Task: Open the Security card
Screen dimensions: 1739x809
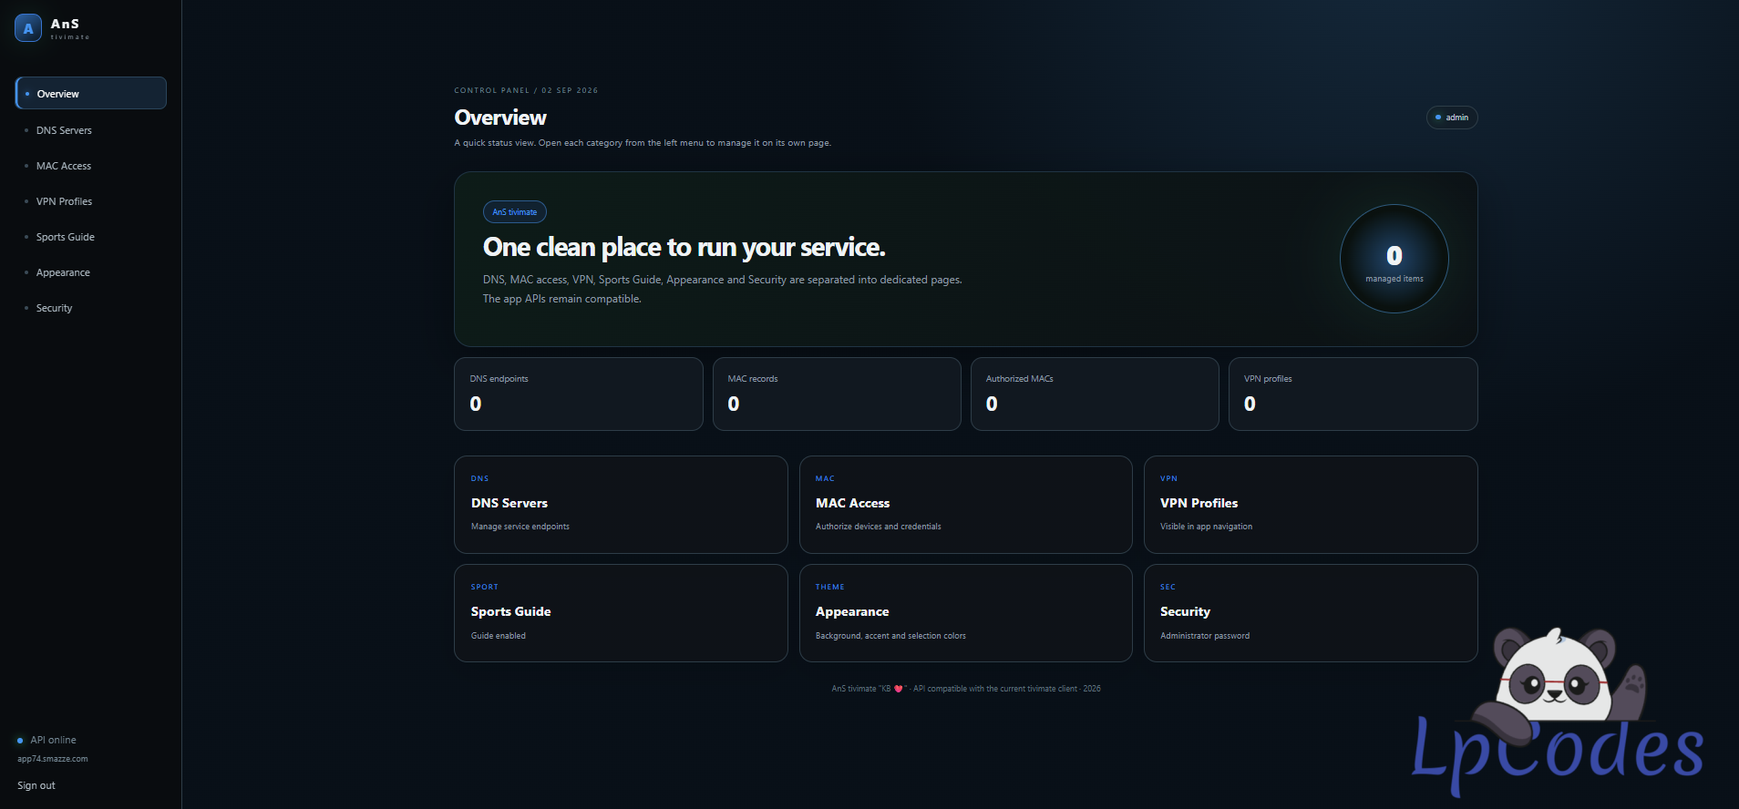Action: [x=1311, y=613]
